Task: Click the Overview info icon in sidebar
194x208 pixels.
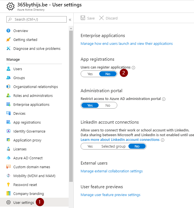Action: [x=8, y=31]
